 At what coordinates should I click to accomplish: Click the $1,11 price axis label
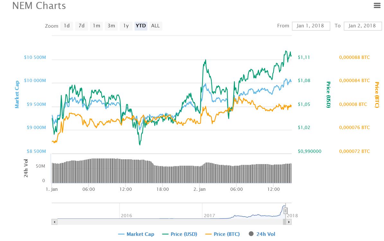click(304, 57)
